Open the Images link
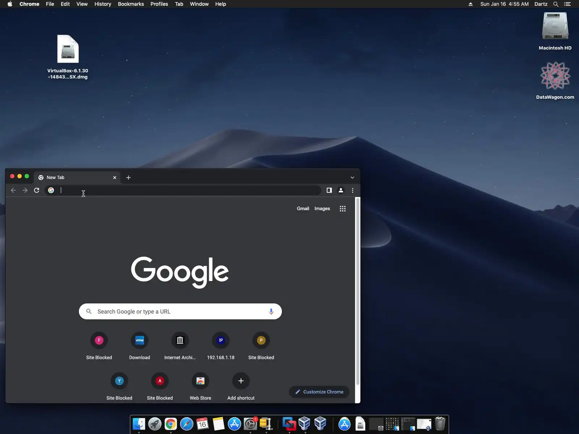Image resolution: width=579 pixels, height=434 pixels. (322, 209)
